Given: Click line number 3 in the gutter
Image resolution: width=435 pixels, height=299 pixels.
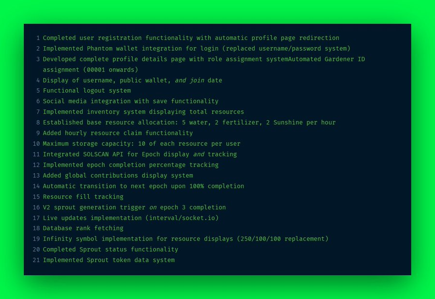Looking at the screenshot, I should pos(38,59).
